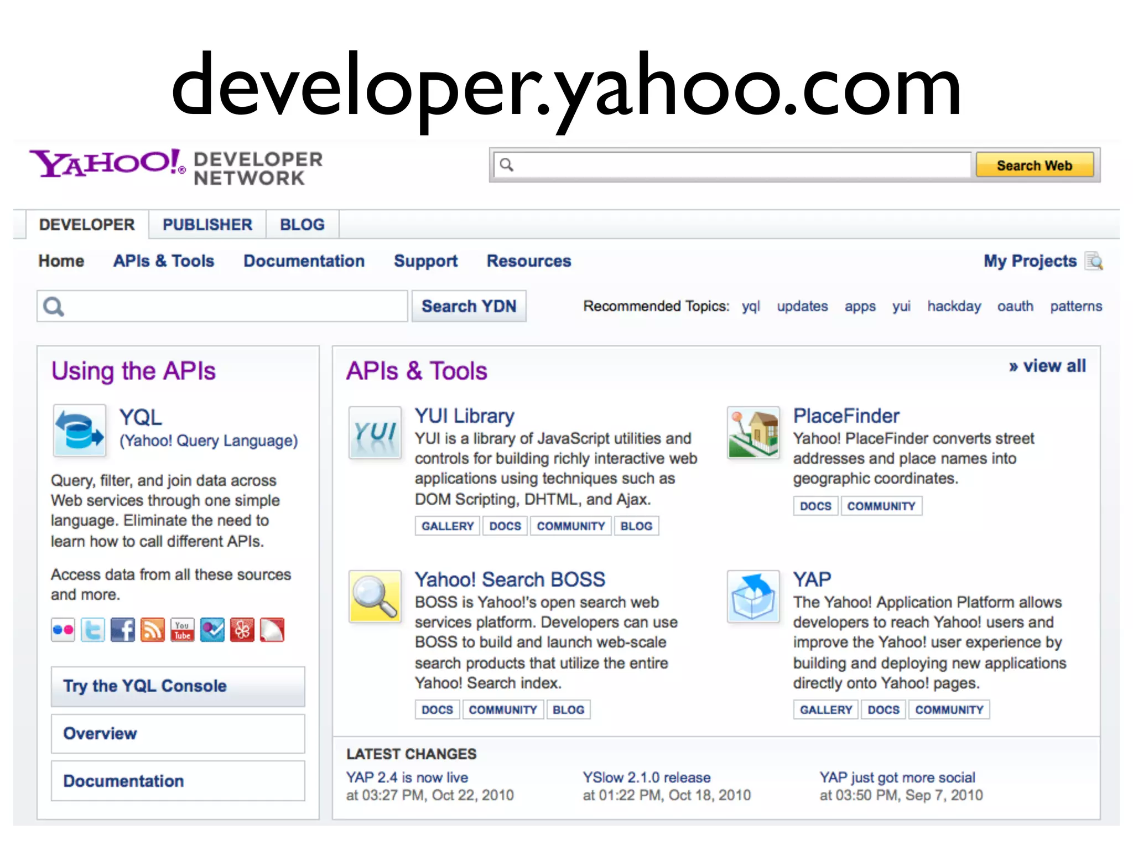Click the Twitter source icon
1133x850 pixels.
[93, 630]
